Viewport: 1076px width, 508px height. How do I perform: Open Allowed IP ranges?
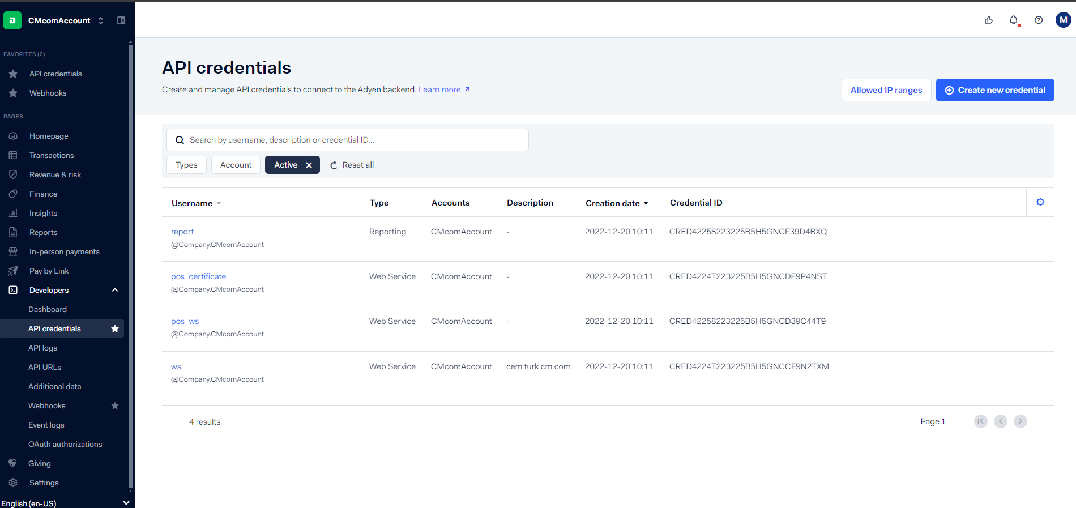[x=886, y=90]
